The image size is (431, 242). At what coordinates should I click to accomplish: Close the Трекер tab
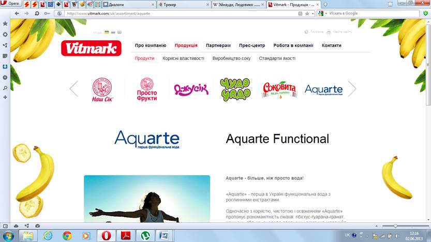(x=207, y=5)
